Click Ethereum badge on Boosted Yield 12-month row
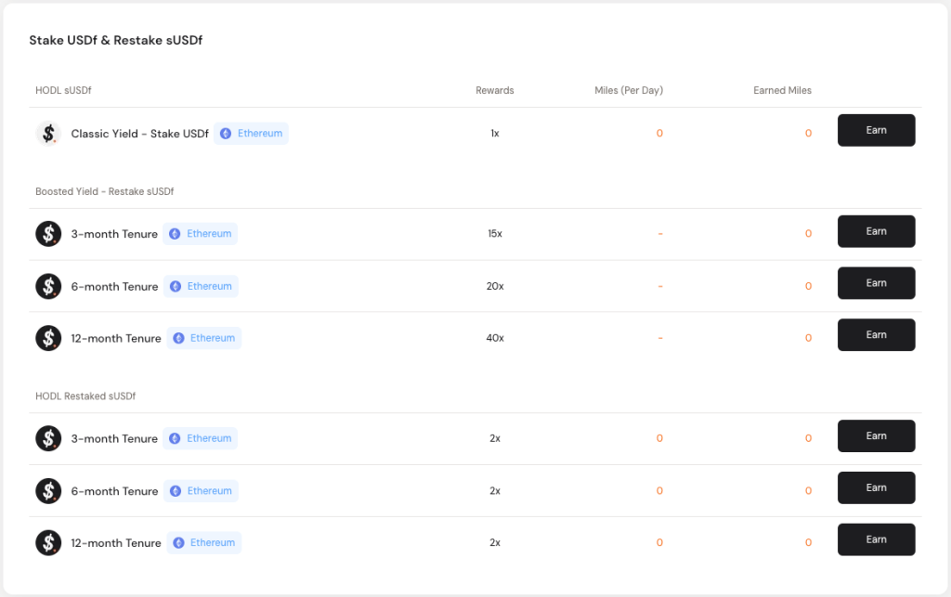 pyautogui.click(x=203, y=338)
